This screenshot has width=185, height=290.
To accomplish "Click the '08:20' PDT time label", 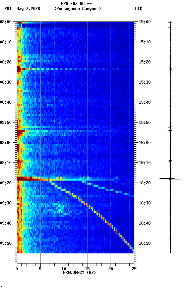I will coord(6,62).
